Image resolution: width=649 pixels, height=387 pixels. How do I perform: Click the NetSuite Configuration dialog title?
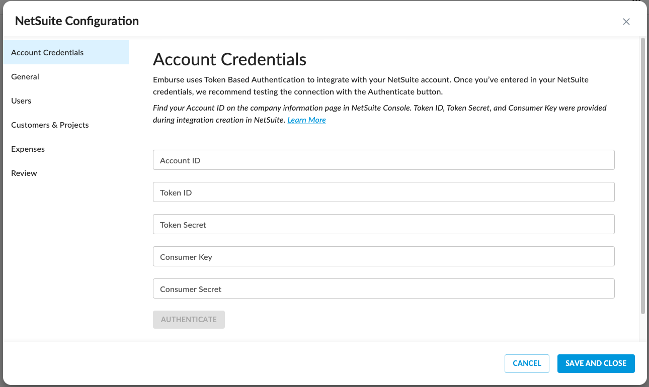pos(76,21)
